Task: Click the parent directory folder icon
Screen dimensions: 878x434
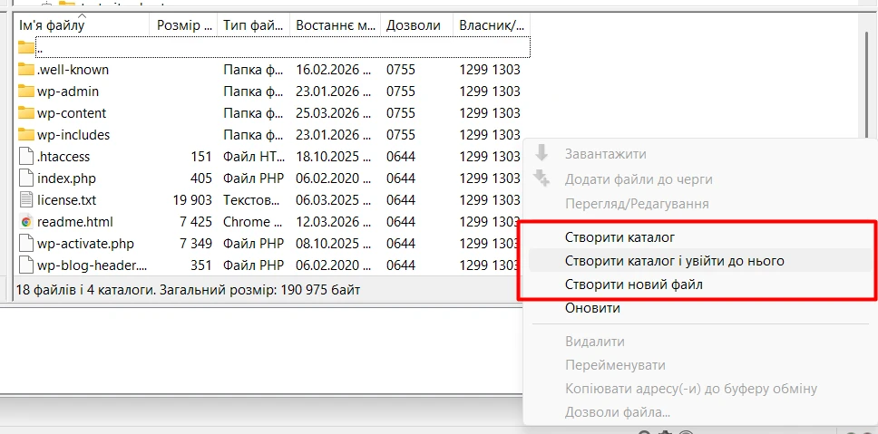Action: coord(25,47)
